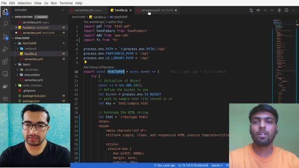Click the circular icon left of split editor
Screen dimensions: 299x168
(x=279, y=10)
